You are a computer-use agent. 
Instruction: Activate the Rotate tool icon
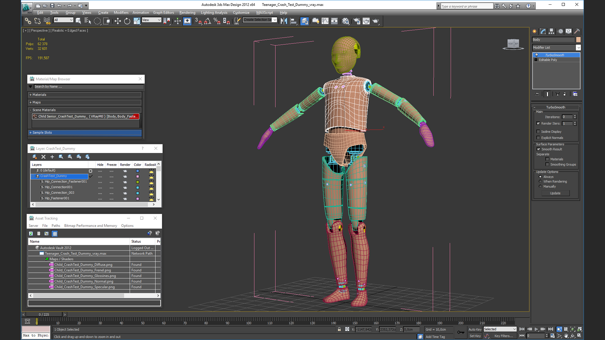point(127,21)
